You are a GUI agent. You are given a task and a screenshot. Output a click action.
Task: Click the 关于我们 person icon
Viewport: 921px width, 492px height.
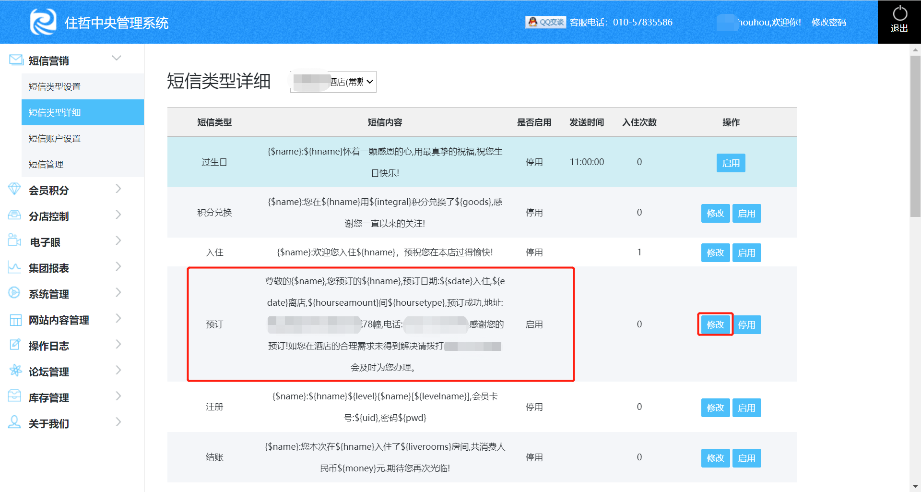[15, 422]
